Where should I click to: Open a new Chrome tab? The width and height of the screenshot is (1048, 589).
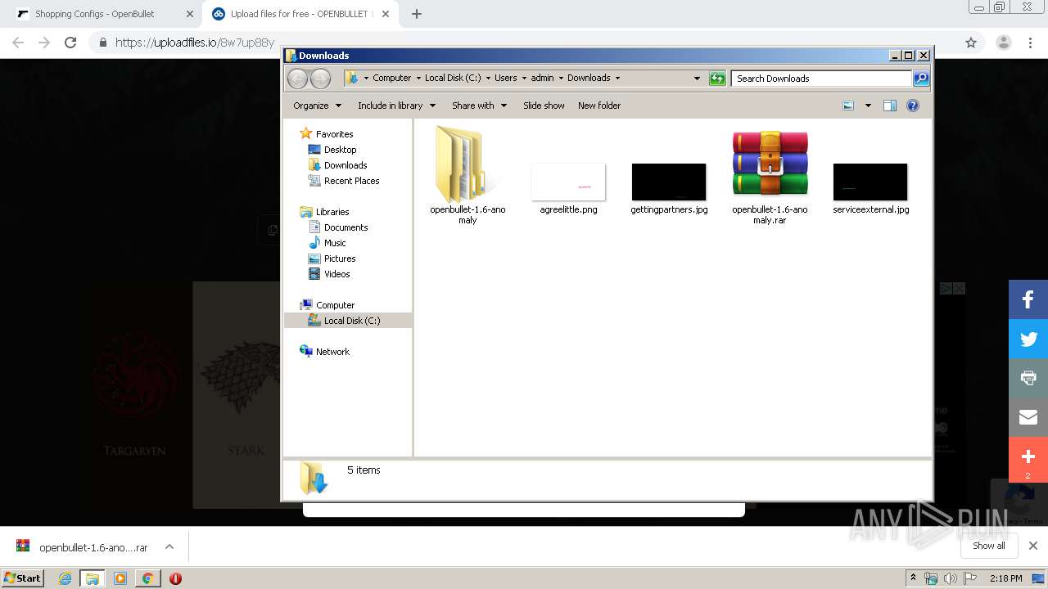click(416, 14)
